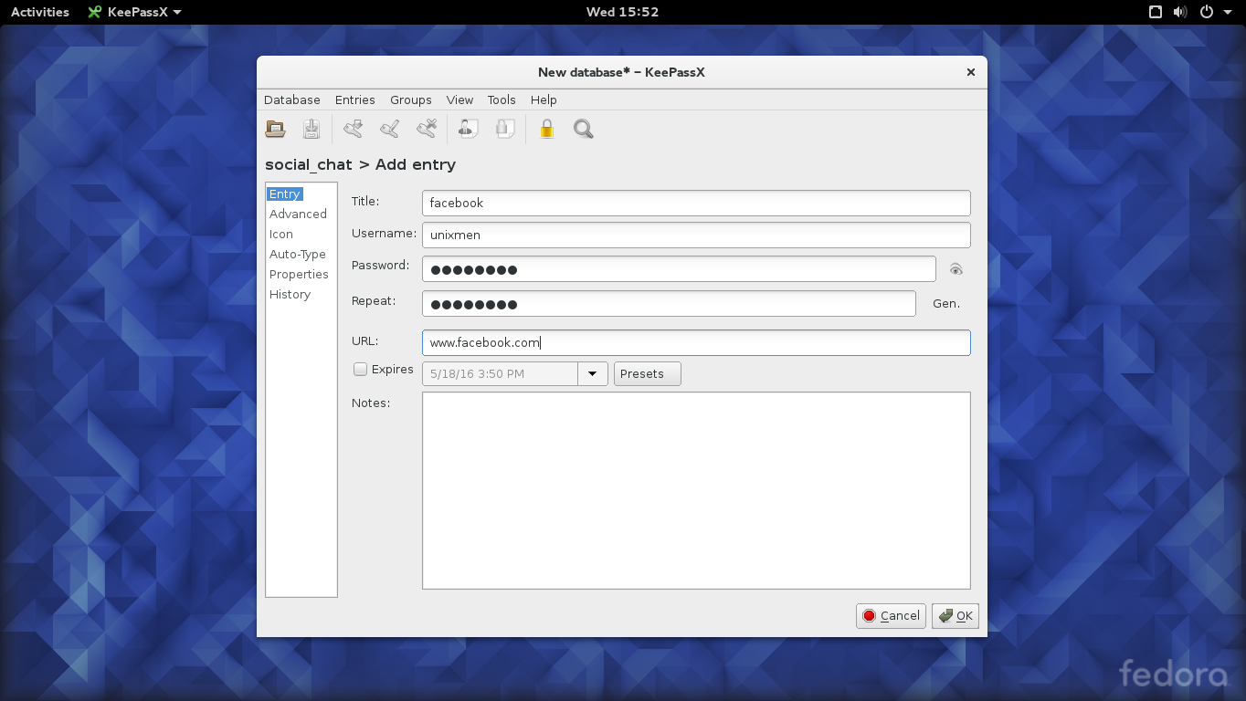Viewport: 1246px width, 701px height.
Task: Switch to the History page
Action: pos(290,295)
